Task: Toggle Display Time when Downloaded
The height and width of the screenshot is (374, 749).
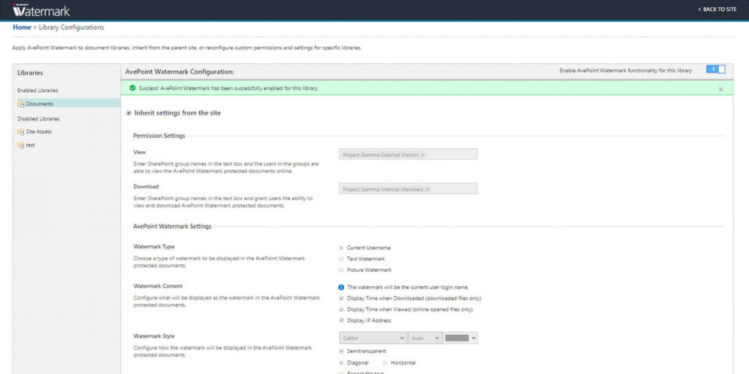Action: pyautogui.click(x=341, y=298)
